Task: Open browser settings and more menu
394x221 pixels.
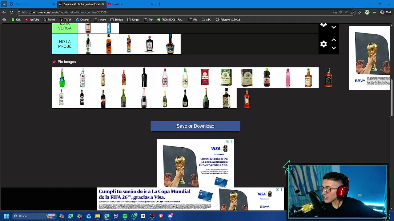Action: [x=375, y=12]
